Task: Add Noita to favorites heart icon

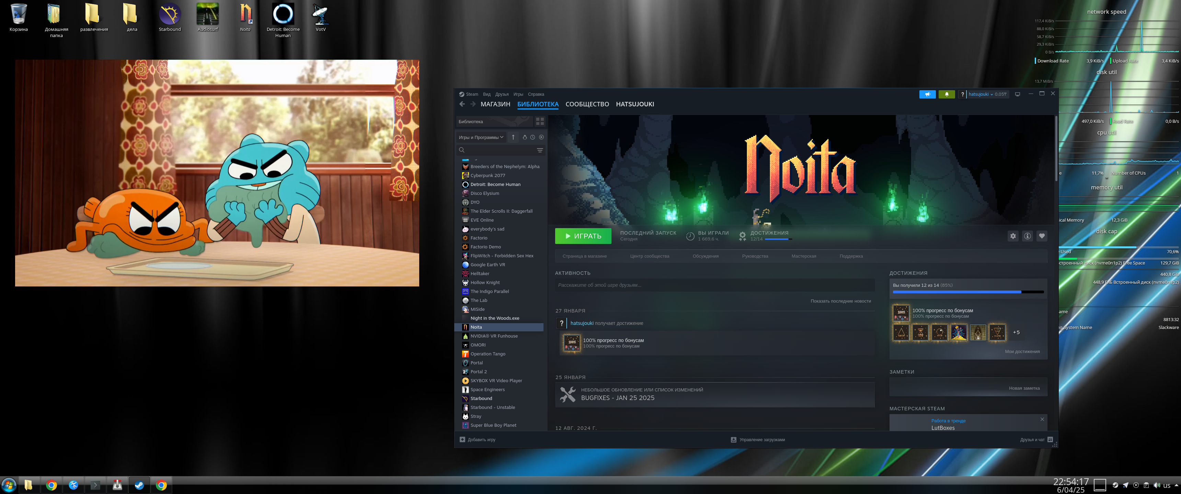Action: [1042, 236]
